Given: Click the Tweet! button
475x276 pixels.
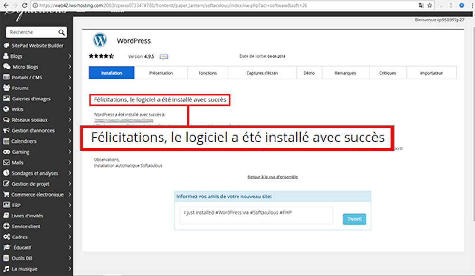Looking at the screenshot, I should (354, 219).
